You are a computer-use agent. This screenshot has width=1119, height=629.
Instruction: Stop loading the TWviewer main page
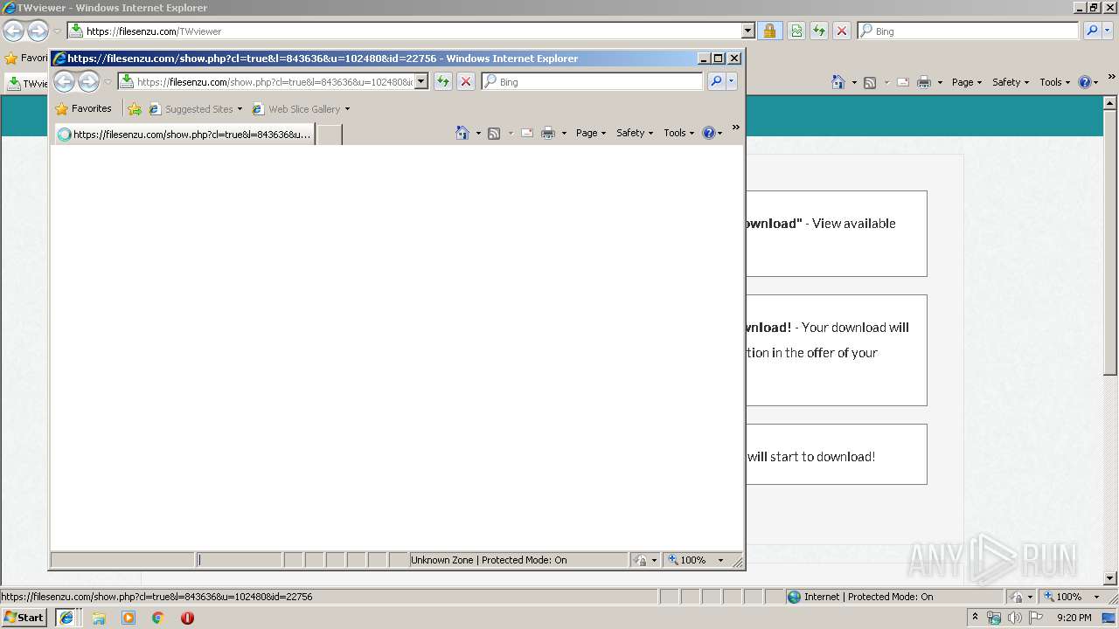click(842, 31)
